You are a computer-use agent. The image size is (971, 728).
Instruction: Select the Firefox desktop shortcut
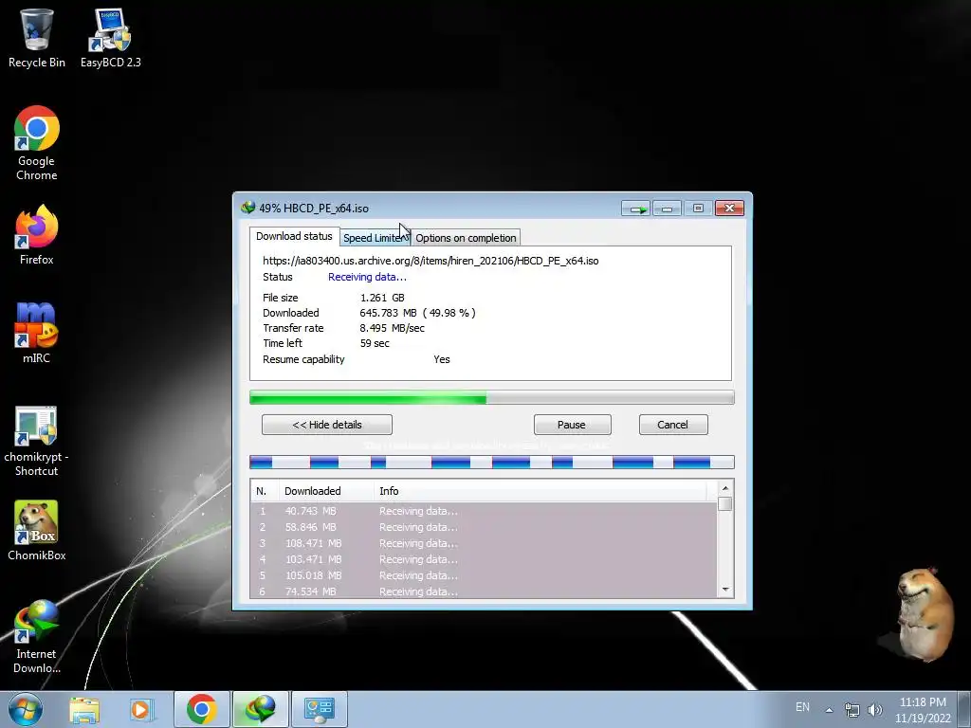point(37,235)
